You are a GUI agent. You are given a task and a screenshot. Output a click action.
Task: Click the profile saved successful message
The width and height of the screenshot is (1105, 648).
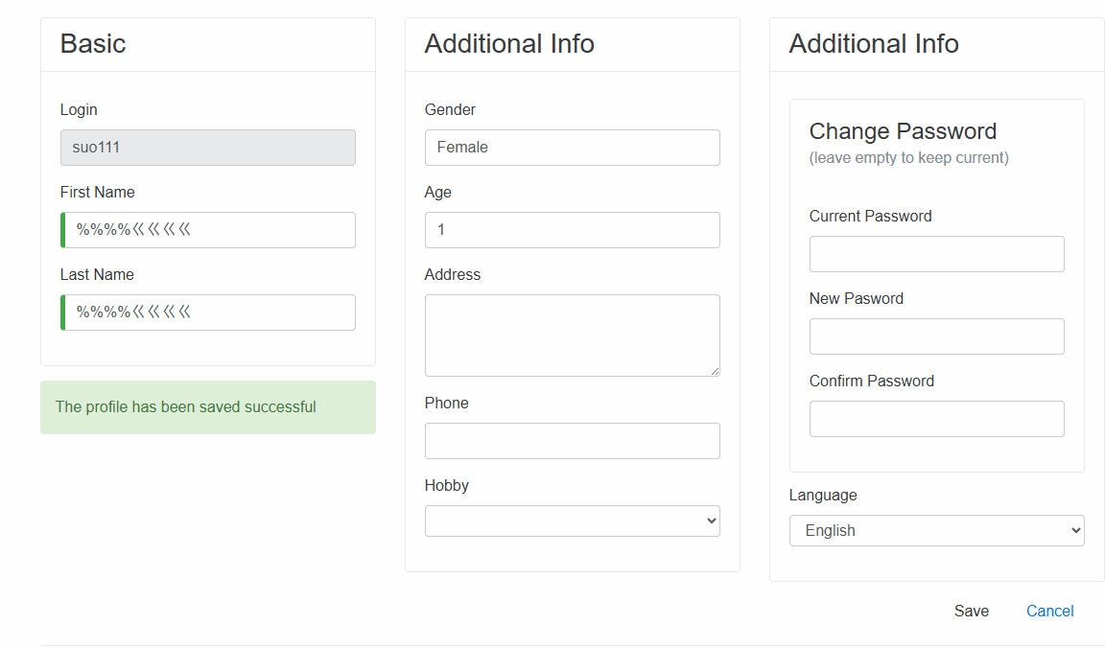pyautogui.click(x=186, y=406)
